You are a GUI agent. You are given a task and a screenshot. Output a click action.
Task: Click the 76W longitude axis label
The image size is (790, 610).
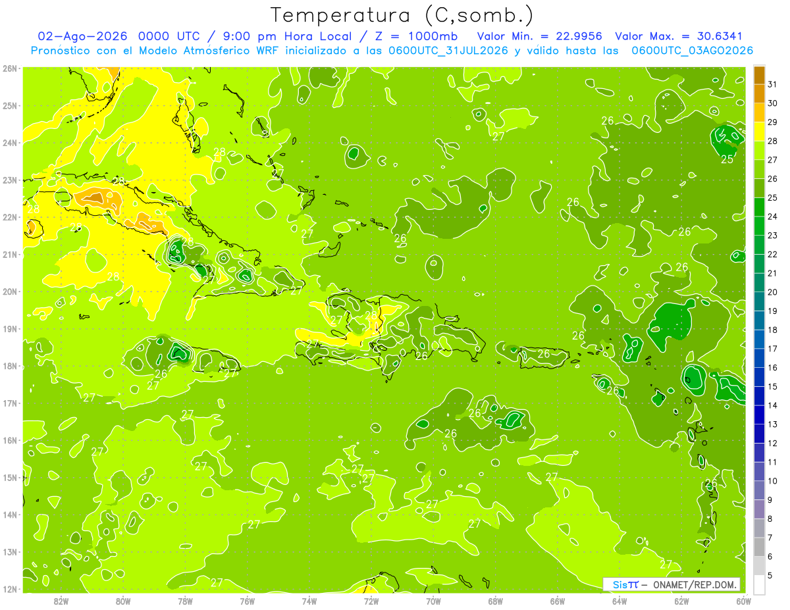tap(248, 600)
